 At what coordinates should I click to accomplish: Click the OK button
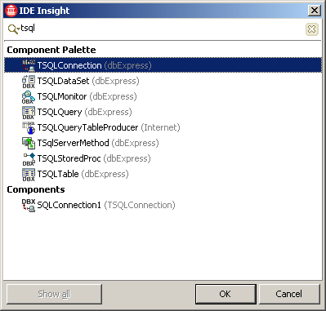tap(226, 294)
